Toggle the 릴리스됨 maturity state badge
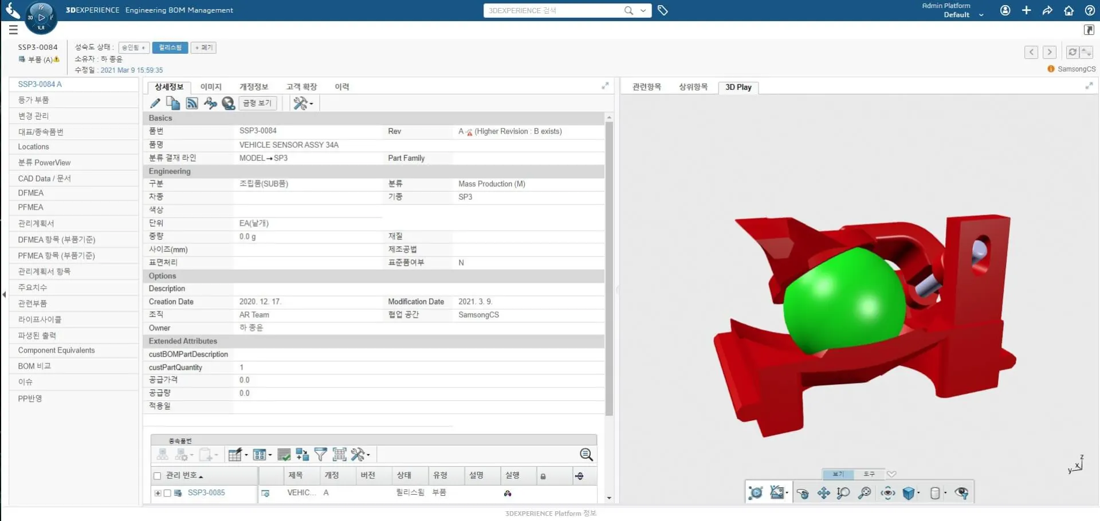 170,48
